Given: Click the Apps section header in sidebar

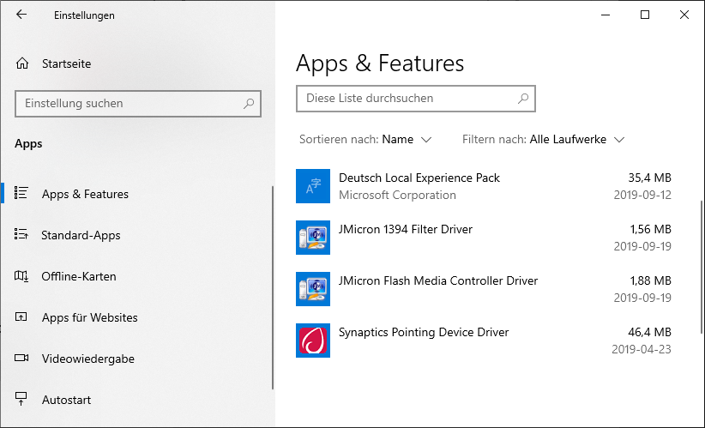Looking at the screenshot, I should click(28, 144).
